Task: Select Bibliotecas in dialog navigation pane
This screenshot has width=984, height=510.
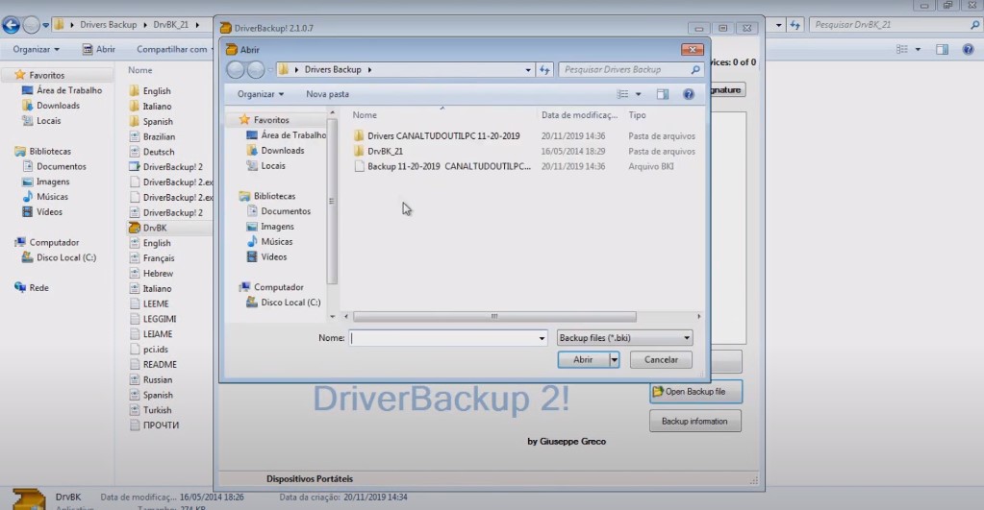Action: click(x=274, y=196)
